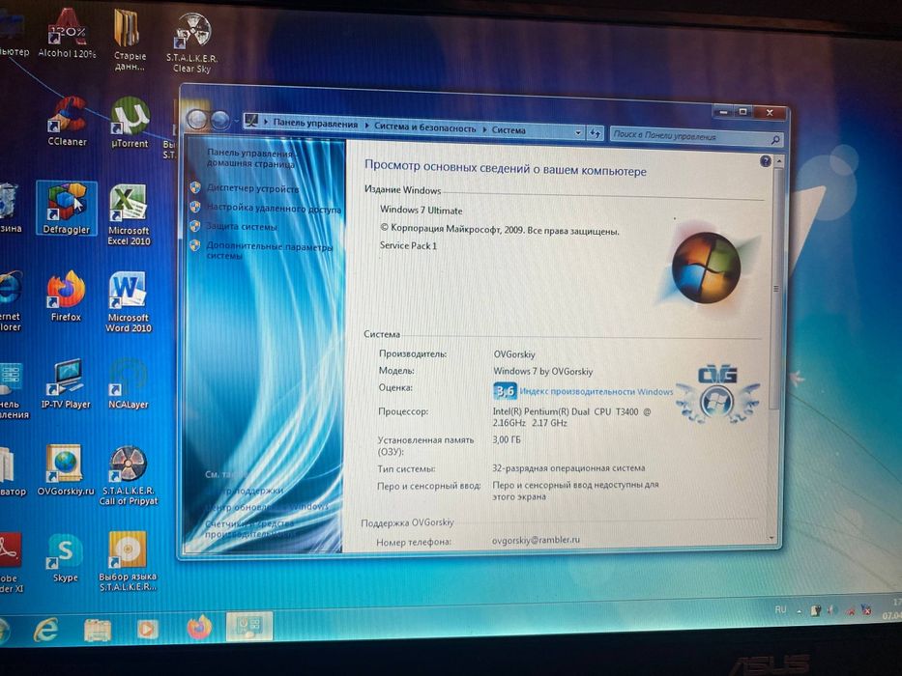Open the OVGorskiy.ru desktop shortcut

point(66,470)
